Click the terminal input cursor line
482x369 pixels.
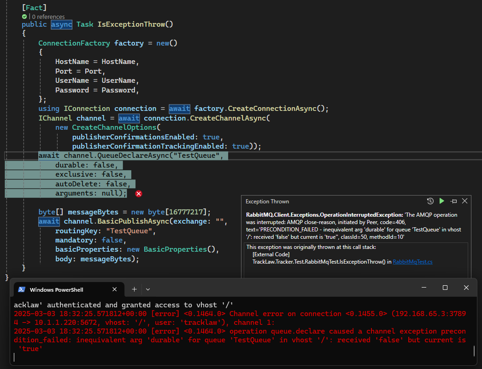[x=14, y=357]
